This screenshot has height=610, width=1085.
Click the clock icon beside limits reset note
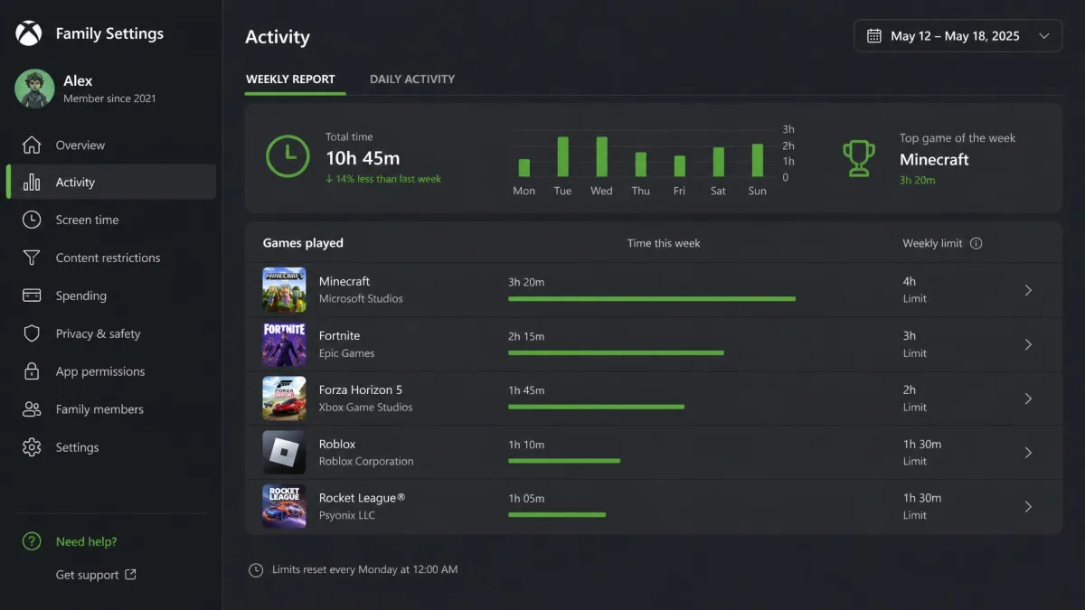click(256, 569)
